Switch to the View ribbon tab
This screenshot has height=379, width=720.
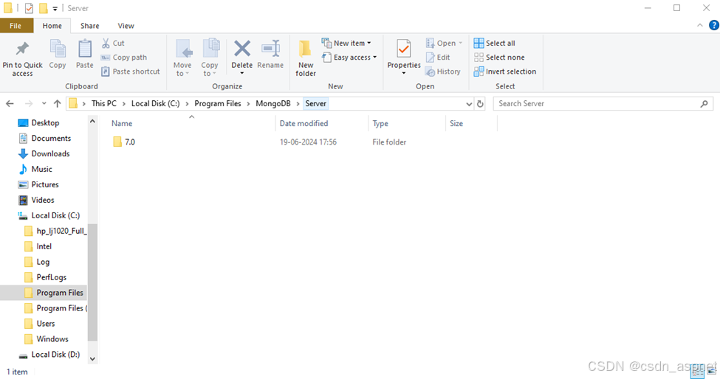(126, 26)
